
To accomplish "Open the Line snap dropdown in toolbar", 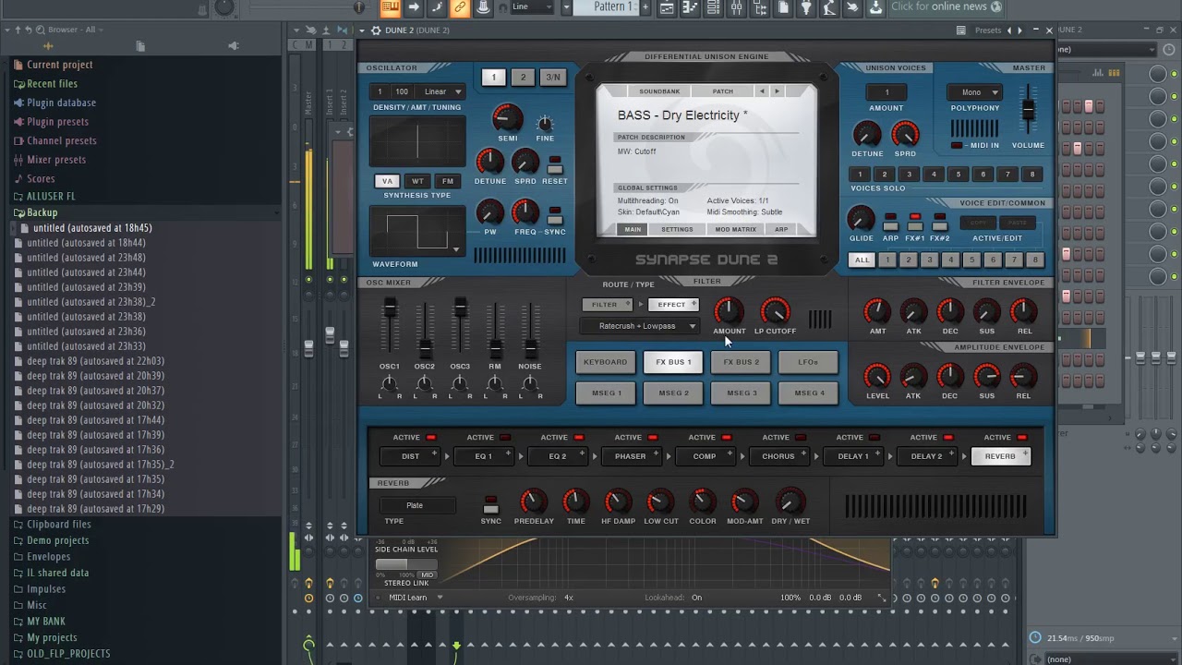I will (533, 6).
